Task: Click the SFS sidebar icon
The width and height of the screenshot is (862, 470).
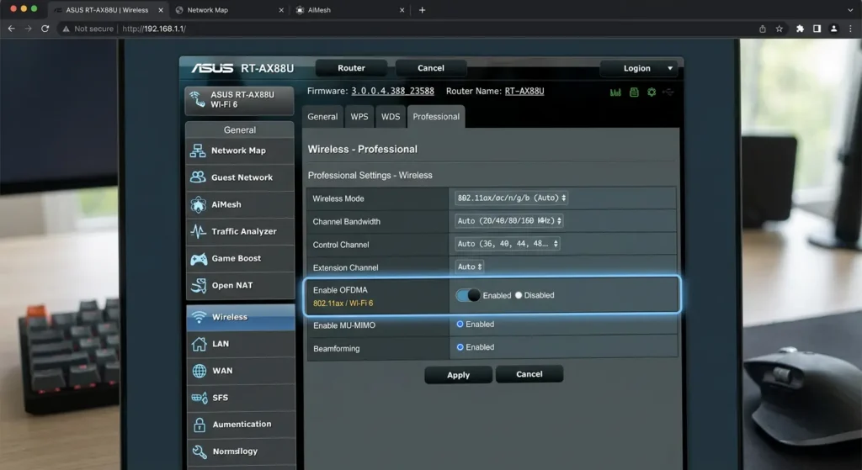Action: 199,398
